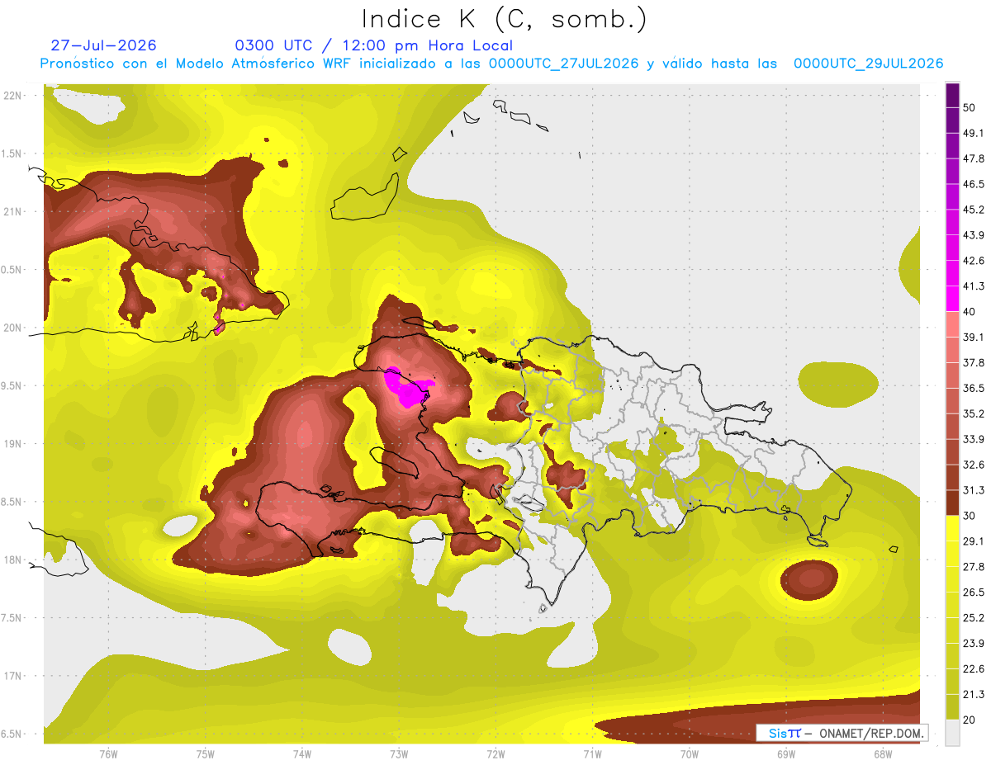This screenshot has width=991, height=765.
Task: Click the legend value "33.9"
Action: tap(974, 439)
